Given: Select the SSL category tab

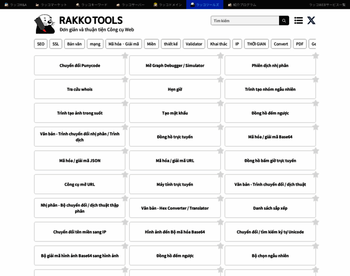Looking at the screenshot, I should [56, 44].
